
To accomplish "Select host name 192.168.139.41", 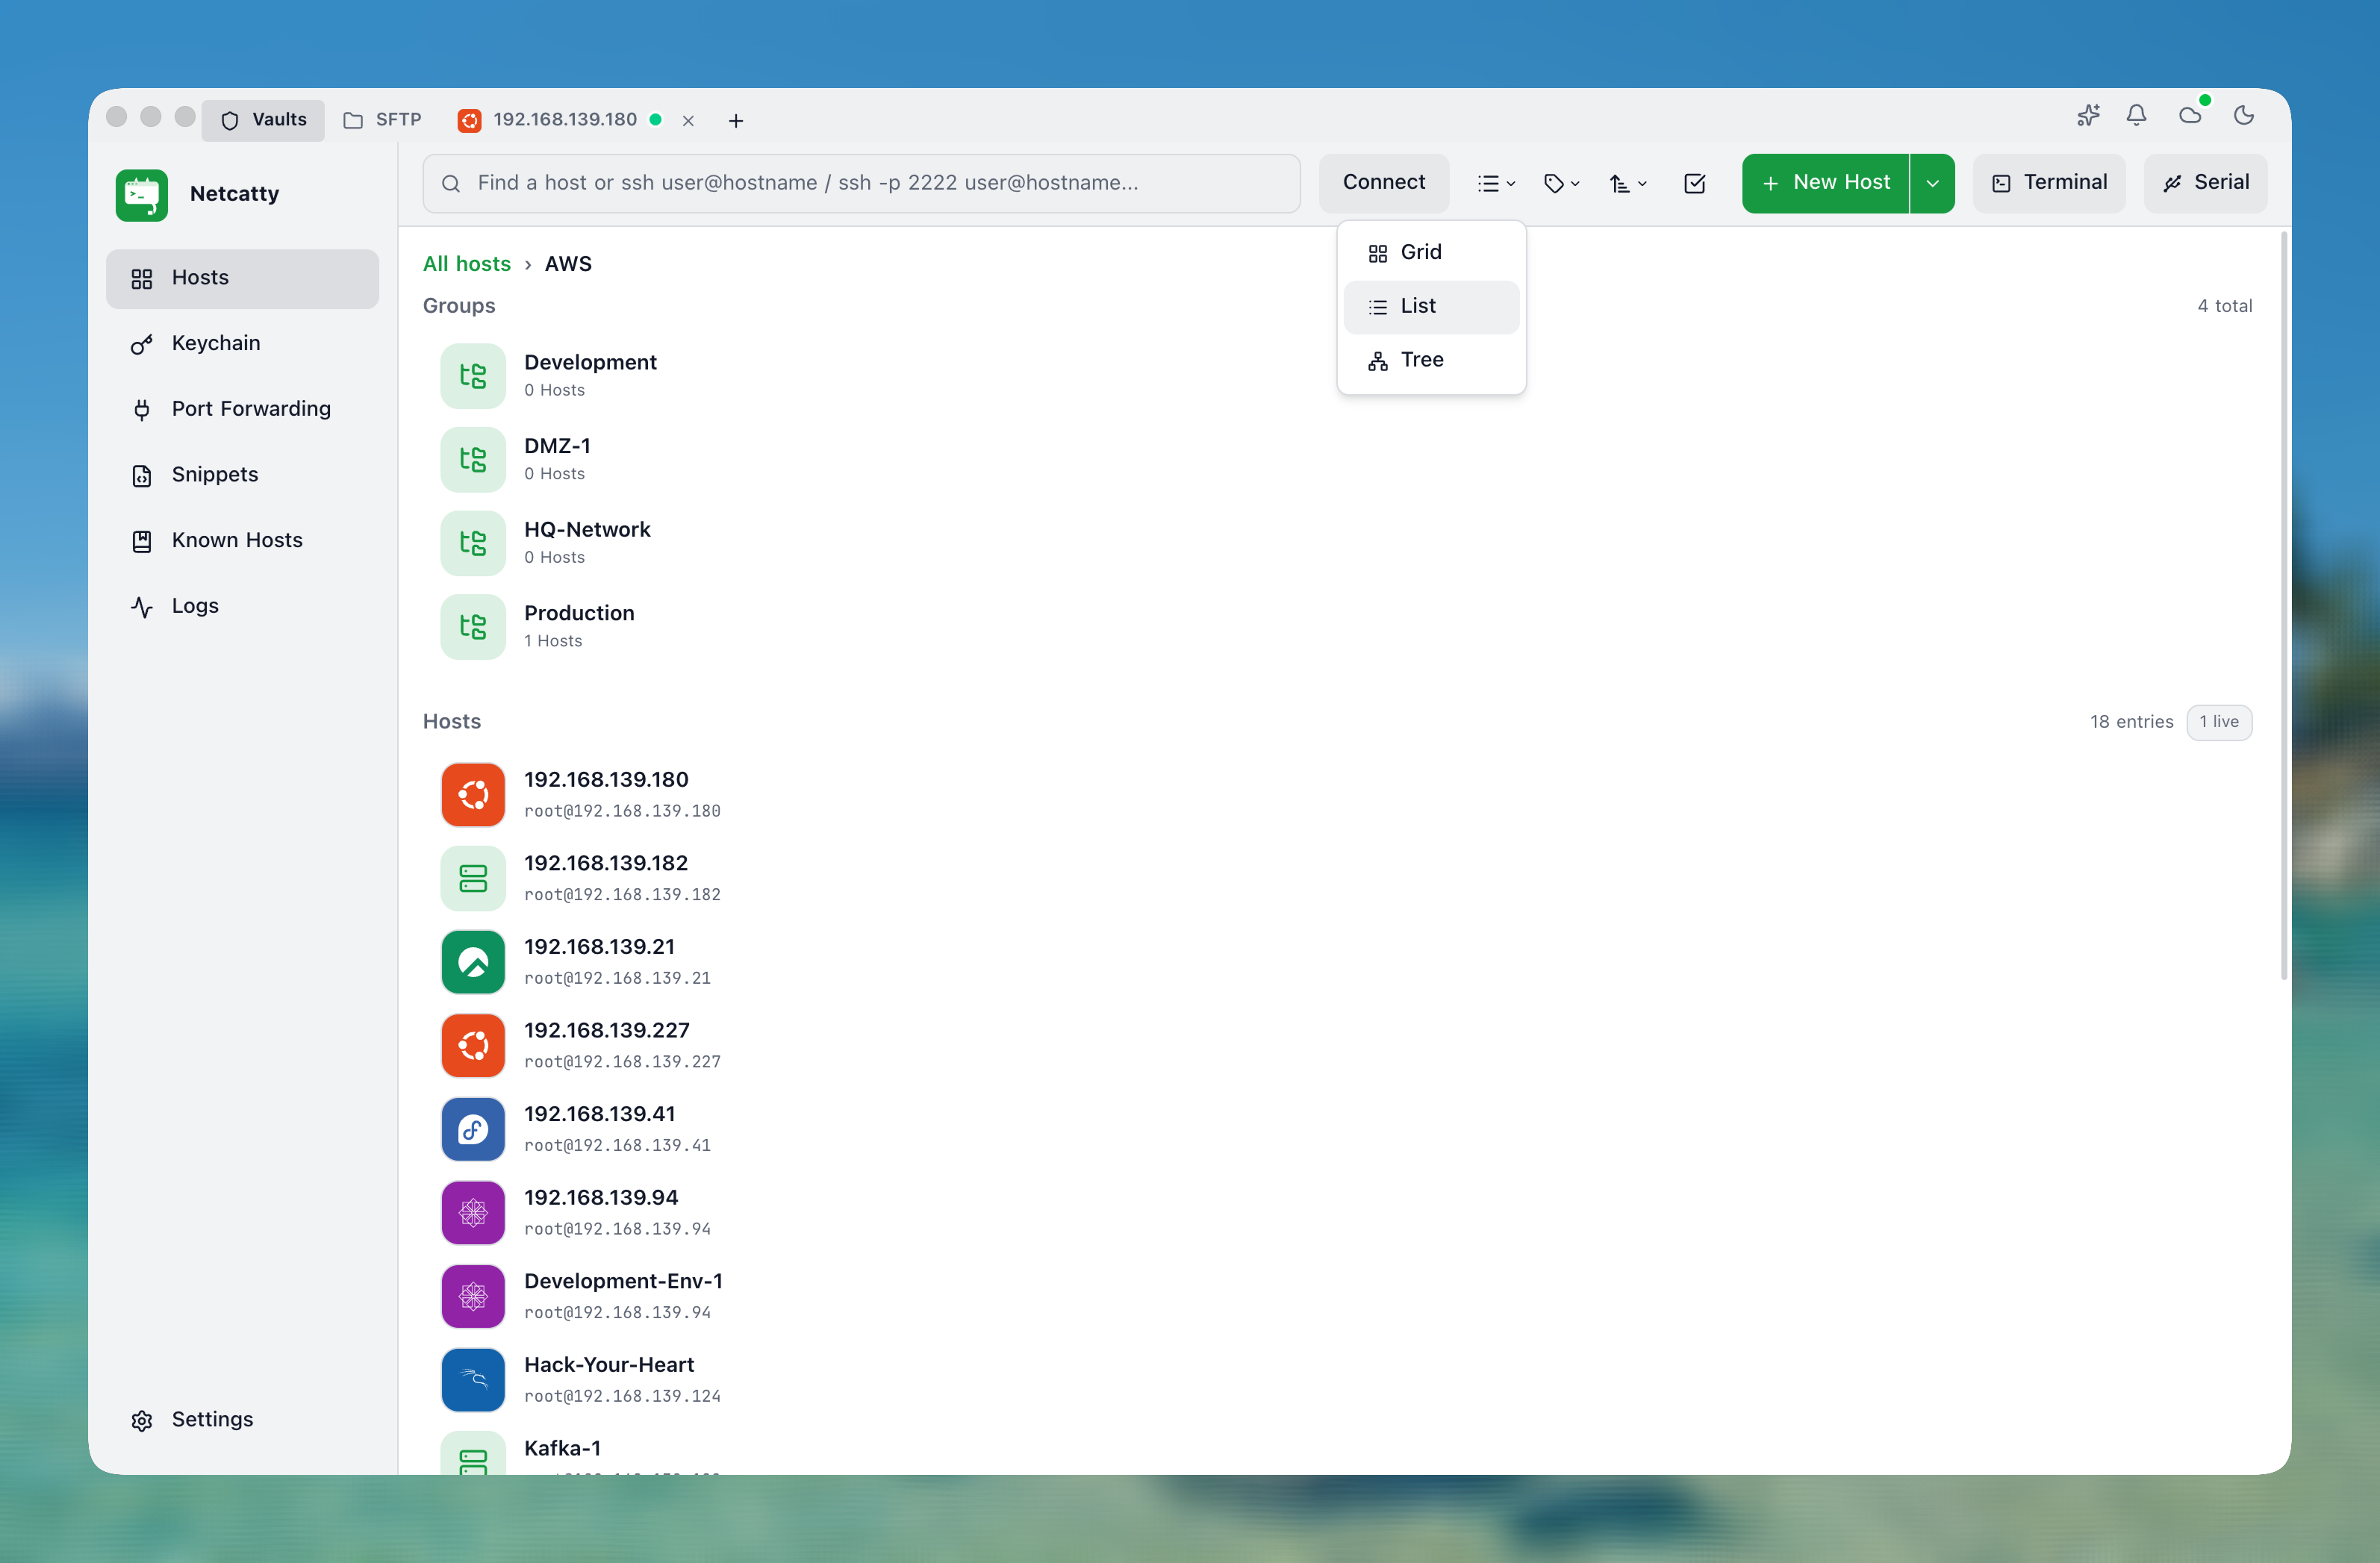I will click(599, 1114).
